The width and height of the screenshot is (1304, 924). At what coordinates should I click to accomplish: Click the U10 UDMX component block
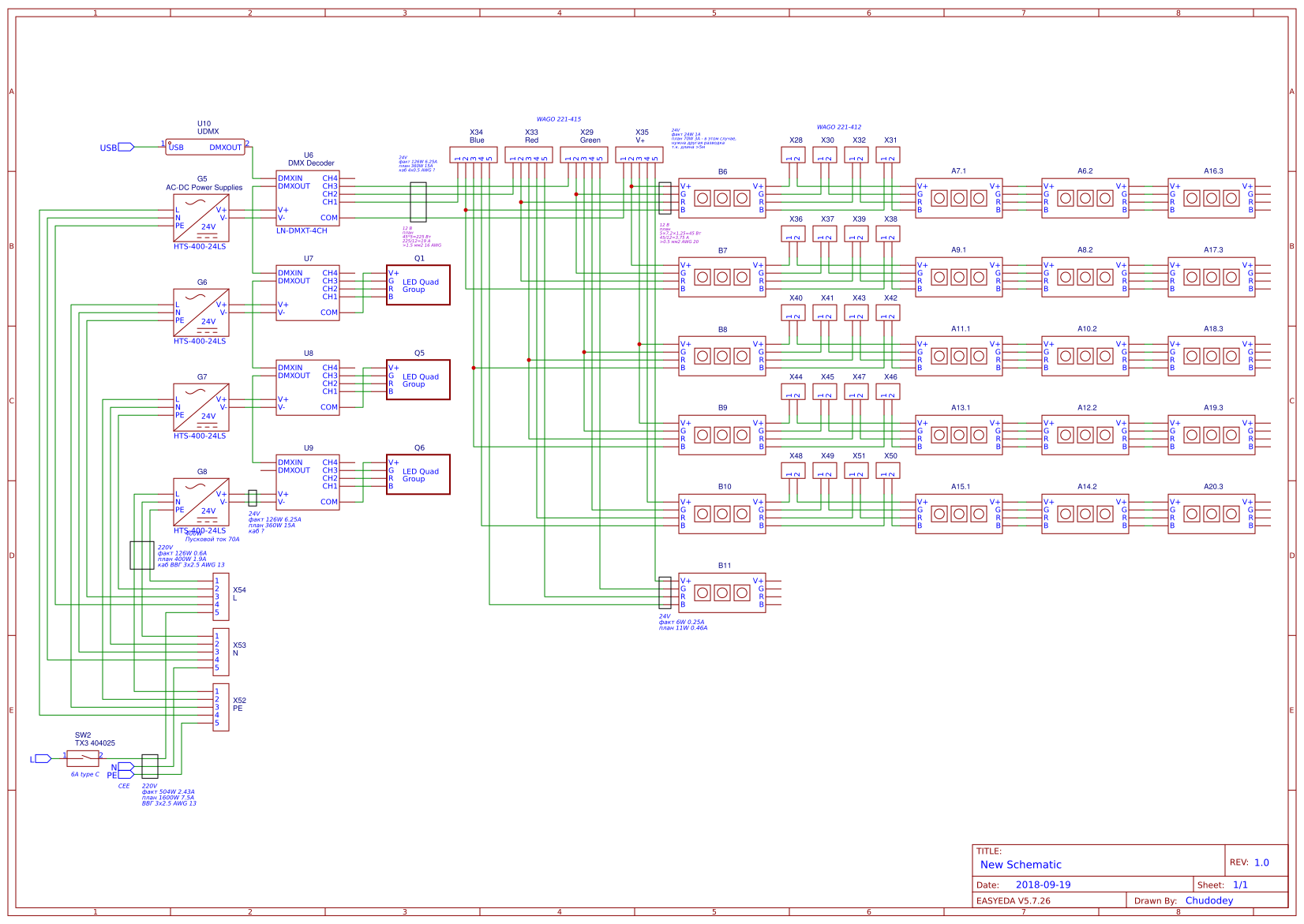(x=205, y=147)
